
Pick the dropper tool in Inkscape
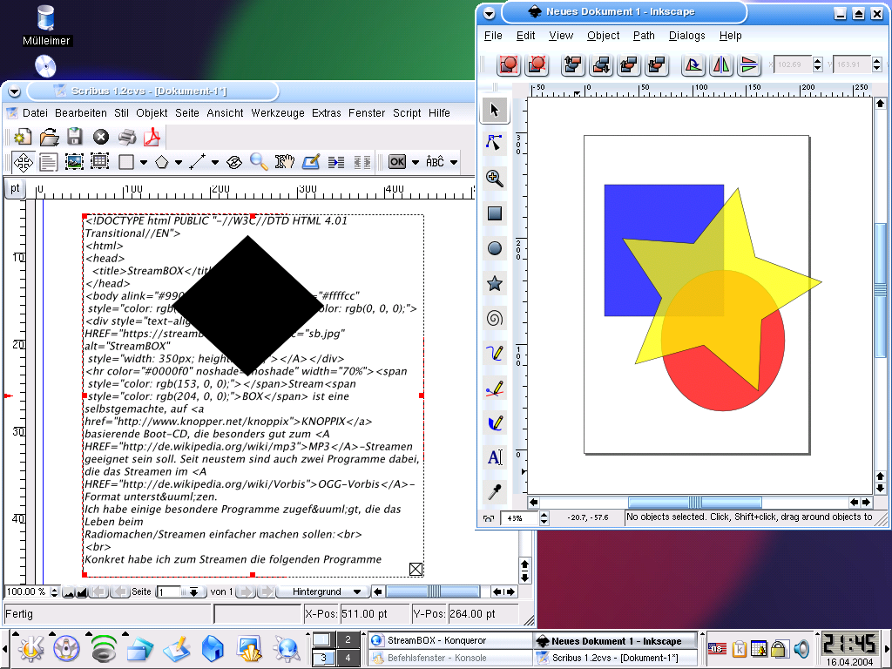pyautogui.click(x=495, y=492)
